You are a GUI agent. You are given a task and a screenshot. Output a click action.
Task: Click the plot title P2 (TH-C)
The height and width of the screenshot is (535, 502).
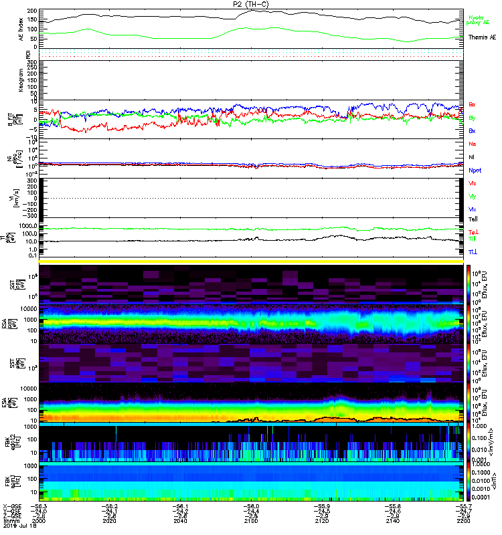coord(250,4)
